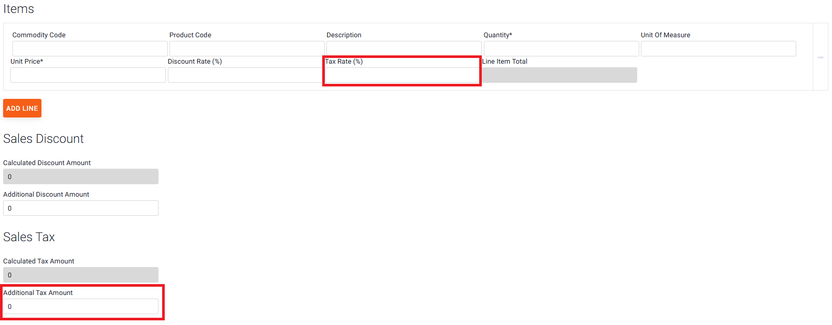832x325 pixels.
Task: Focus the Product Code text box
Action: 247,49
